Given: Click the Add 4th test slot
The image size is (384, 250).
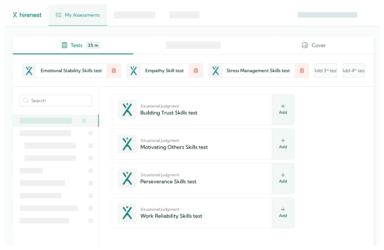Looking at the screenshot, I should pyautogui.click(x=353, y=70).
